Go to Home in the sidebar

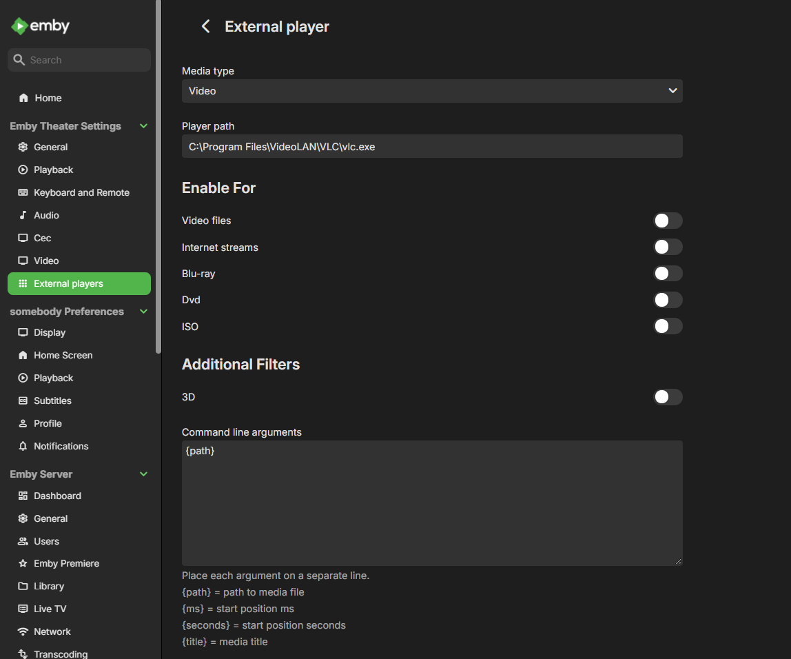48,98
